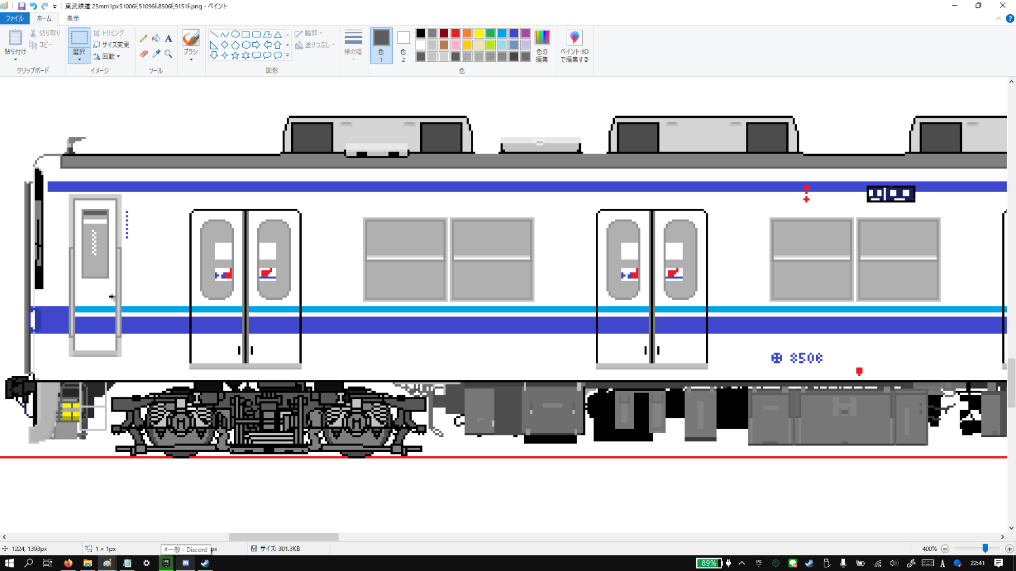Pick the Eraser tool
Image resolution: width=1016 pixels, height=571 pixels.
point(143,54)
